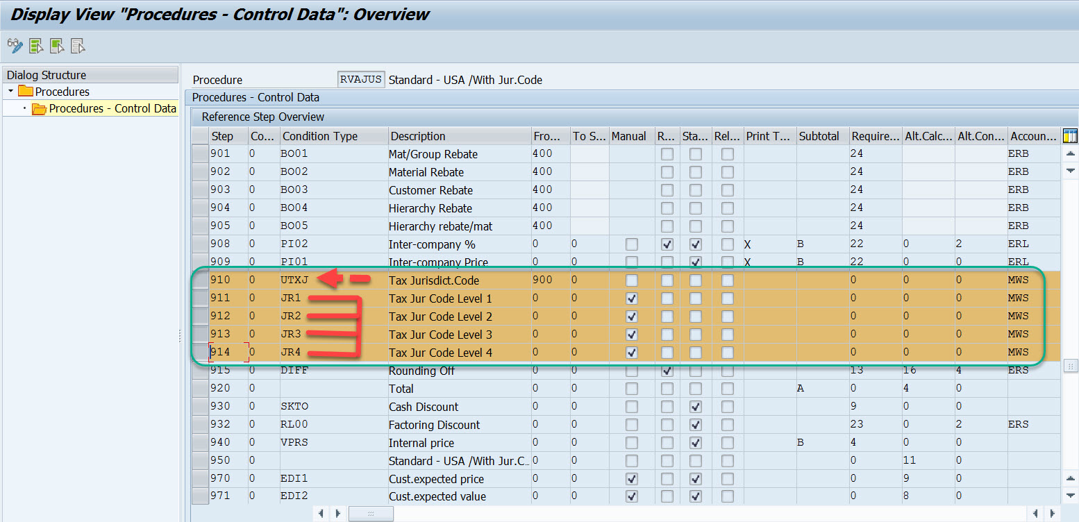The image size is (1079, 522).
Task: Click the Deselect All icon in the toolbar
Action: [78, 46]
